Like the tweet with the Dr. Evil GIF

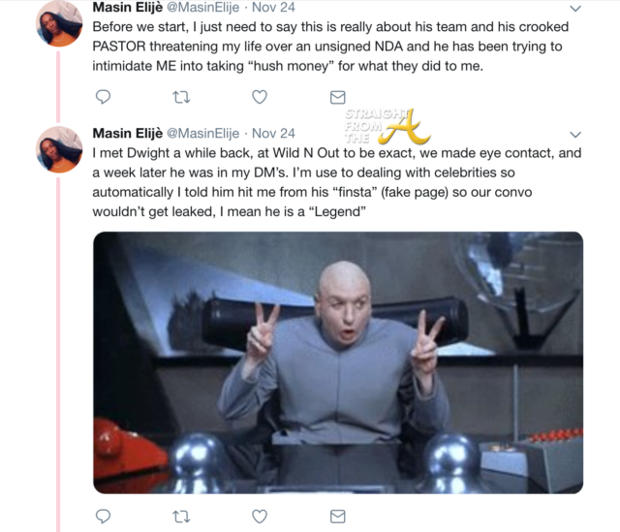point(260,516)
